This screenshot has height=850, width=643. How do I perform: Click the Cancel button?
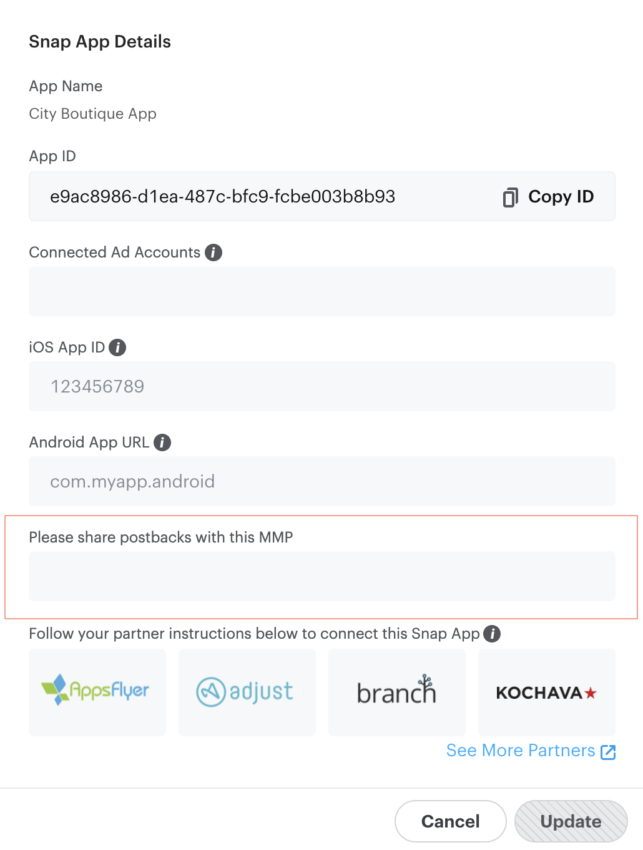[x=450, y=821]
